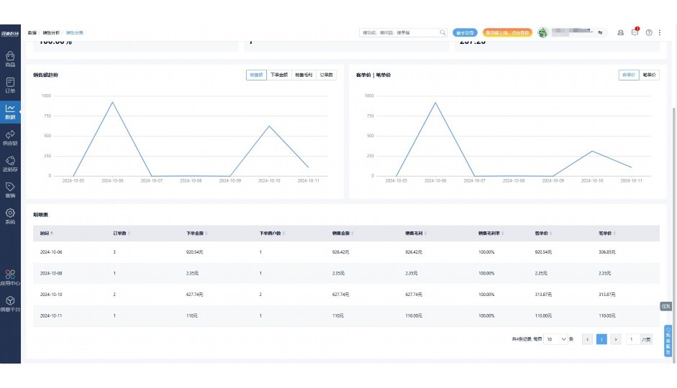This screenshot has width=677, height=388.
Task: Switch sales trend chart to 订单数 tab
Action: 327,75
